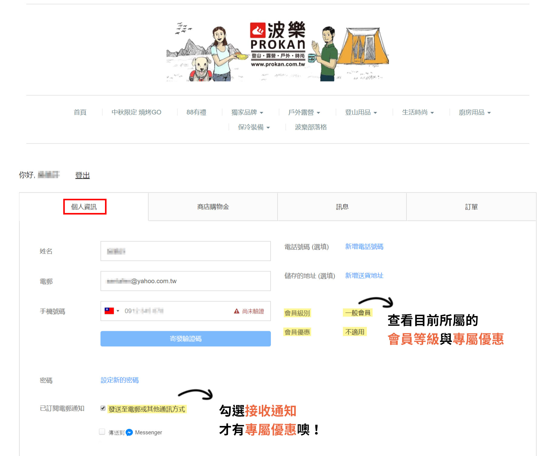Expand the 獨家品牌 dropdown menu

pos(247,112)
